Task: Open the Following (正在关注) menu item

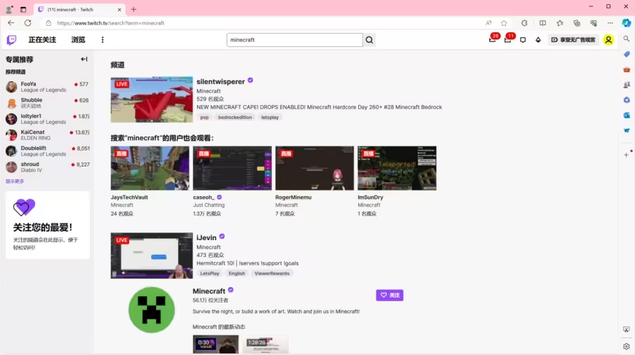Action: tap(42, 40)
